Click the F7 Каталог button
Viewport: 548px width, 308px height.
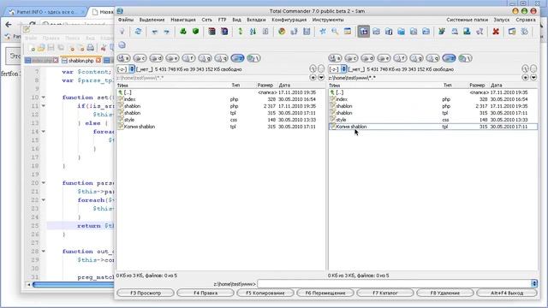(385, 293)
